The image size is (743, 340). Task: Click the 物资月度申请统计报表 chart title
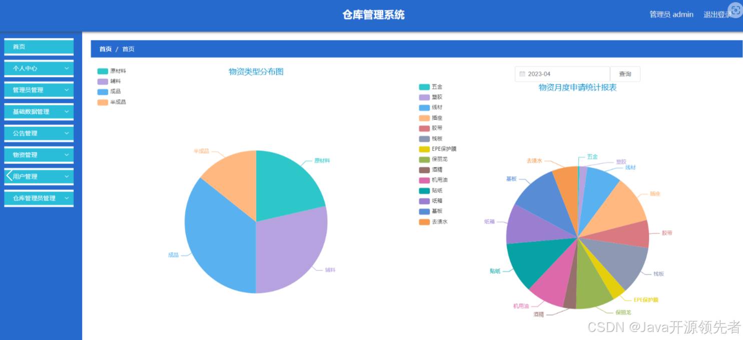click(577, 87)
